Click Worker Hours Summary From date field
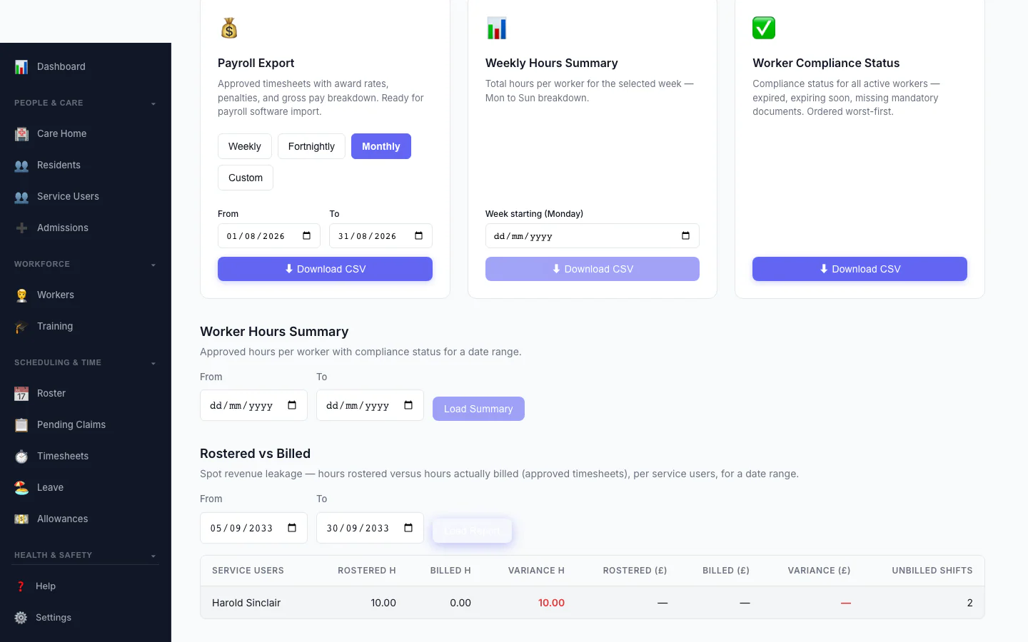The image size is (1028, 642). [x=253, y=405]
